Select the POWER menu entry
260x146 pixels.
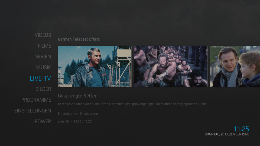43,121
